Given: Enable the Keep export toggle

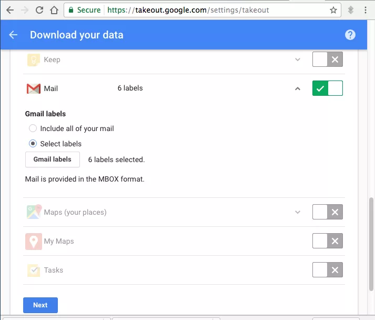Looking at the screenshot, I should [327, 59].
